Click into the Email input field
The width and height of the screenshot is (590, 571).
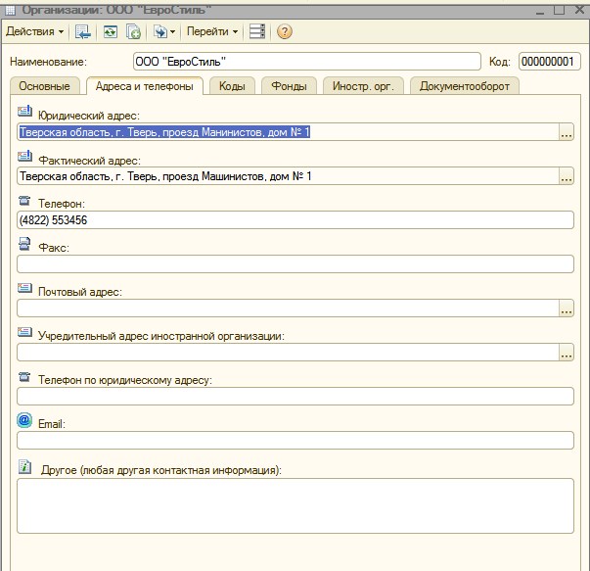[295, 440]
